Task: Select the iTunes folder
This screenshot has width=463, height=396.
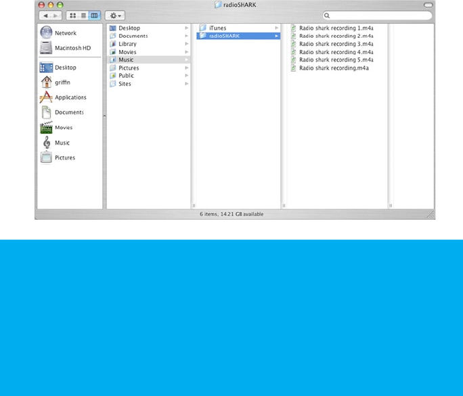Action: pyautogui.click(x=238, y=28)
